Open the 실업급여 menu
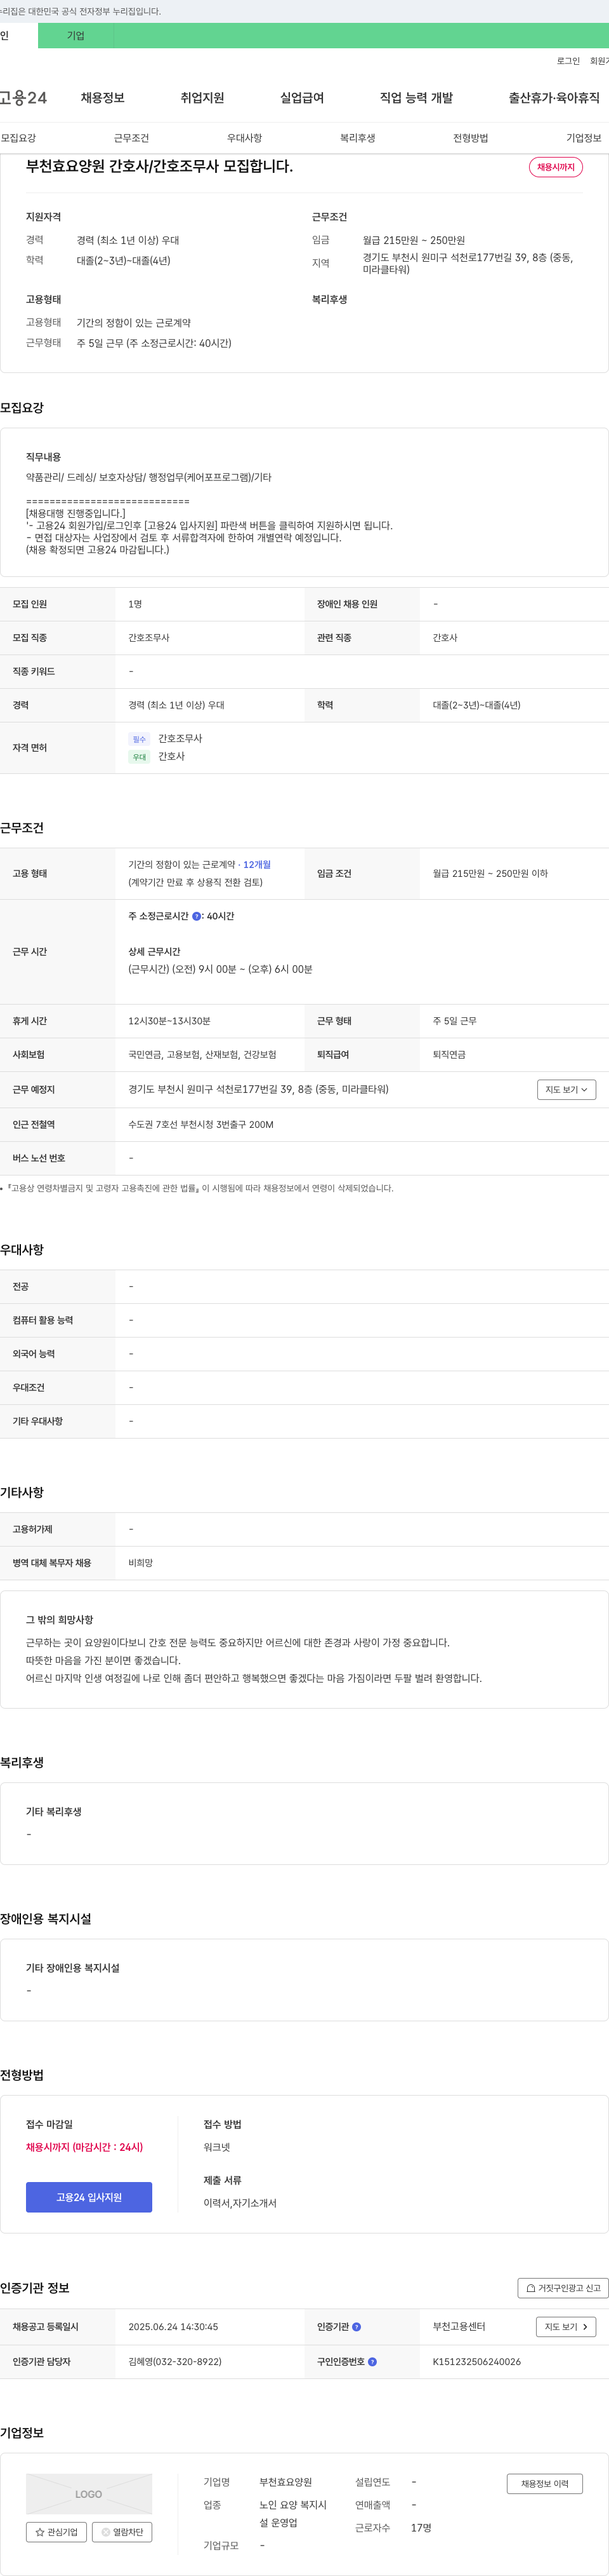 [301, 98]
